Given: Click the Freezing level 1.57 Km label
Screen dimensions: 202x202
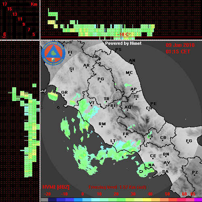Looking at the screenshot, I should tap(117, 187).
